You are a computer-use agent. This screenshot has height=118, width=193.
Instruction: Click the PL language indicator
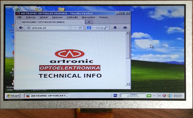point(115,96)
